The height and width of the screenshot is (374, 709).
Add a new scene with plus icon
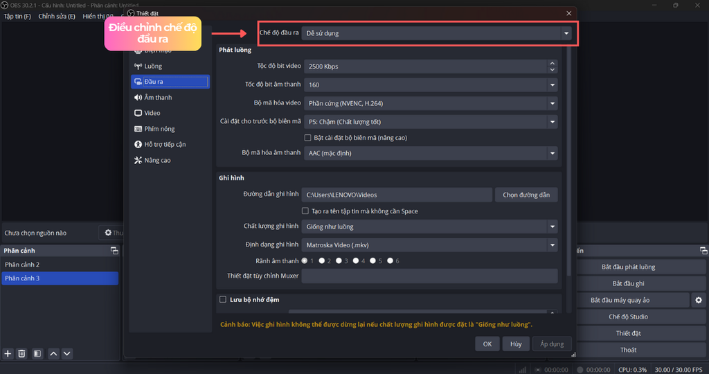point(8,354)
